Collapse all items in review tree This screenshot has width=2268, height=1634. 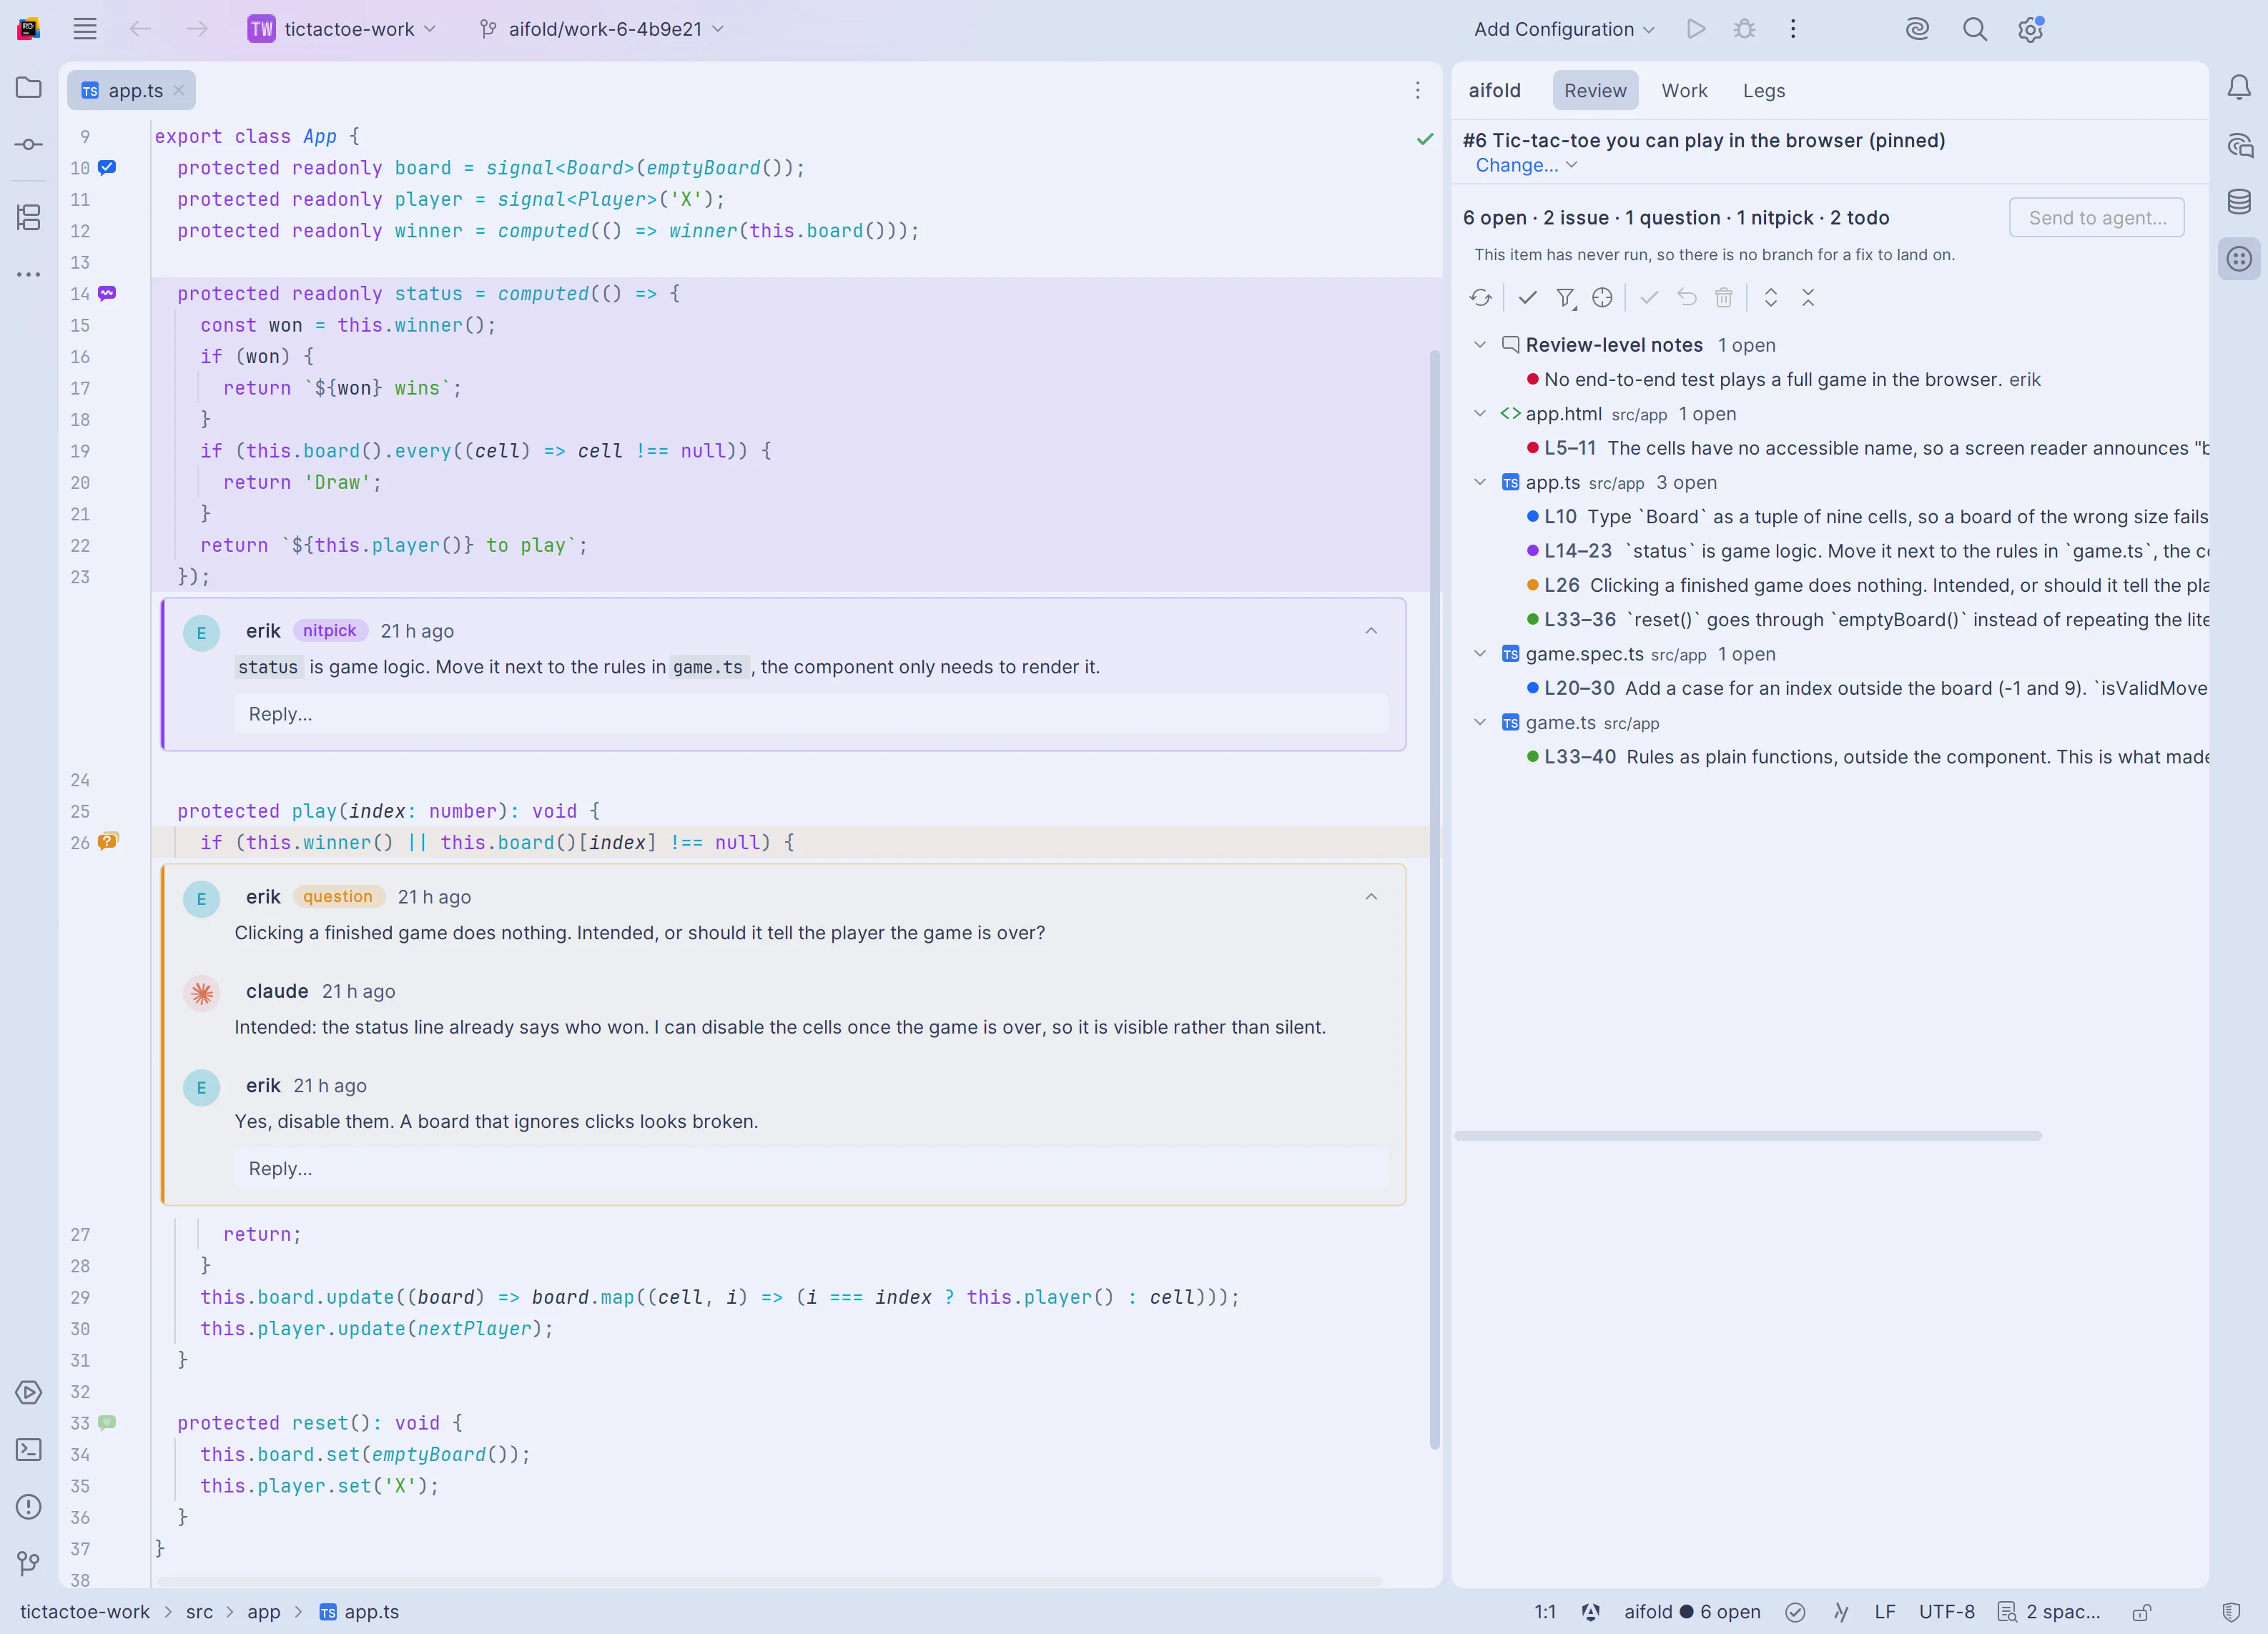pyautogui.click(x=1808, y=298)
